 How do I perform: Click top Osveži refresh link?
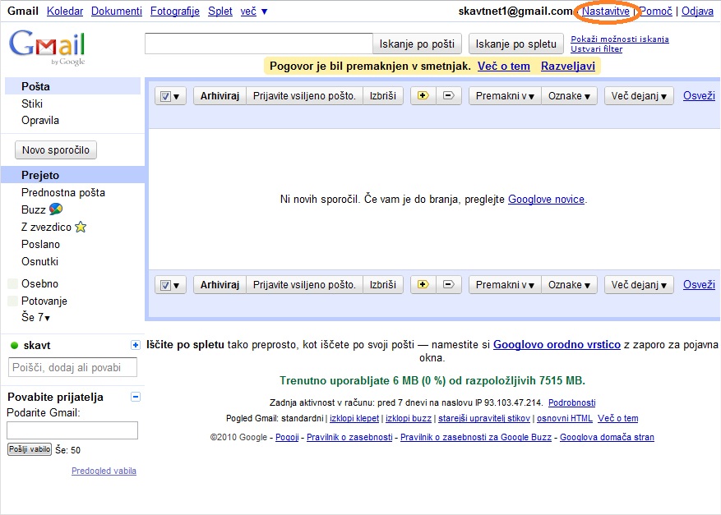(x=699, y=95)
